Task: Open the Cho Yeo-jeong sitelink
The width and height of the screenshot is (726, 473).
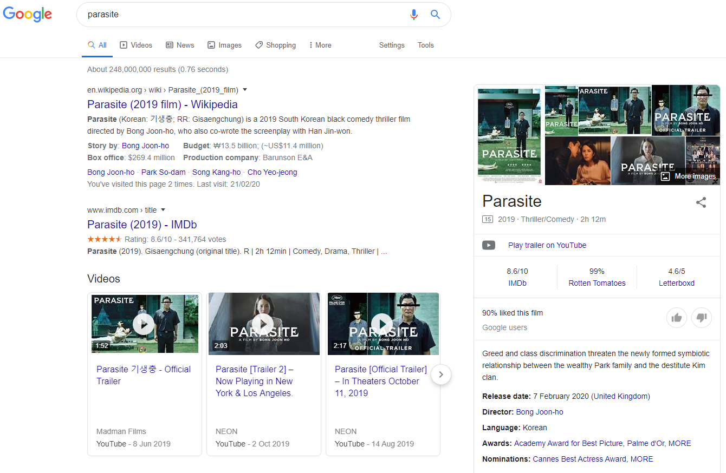Action: 273,172
